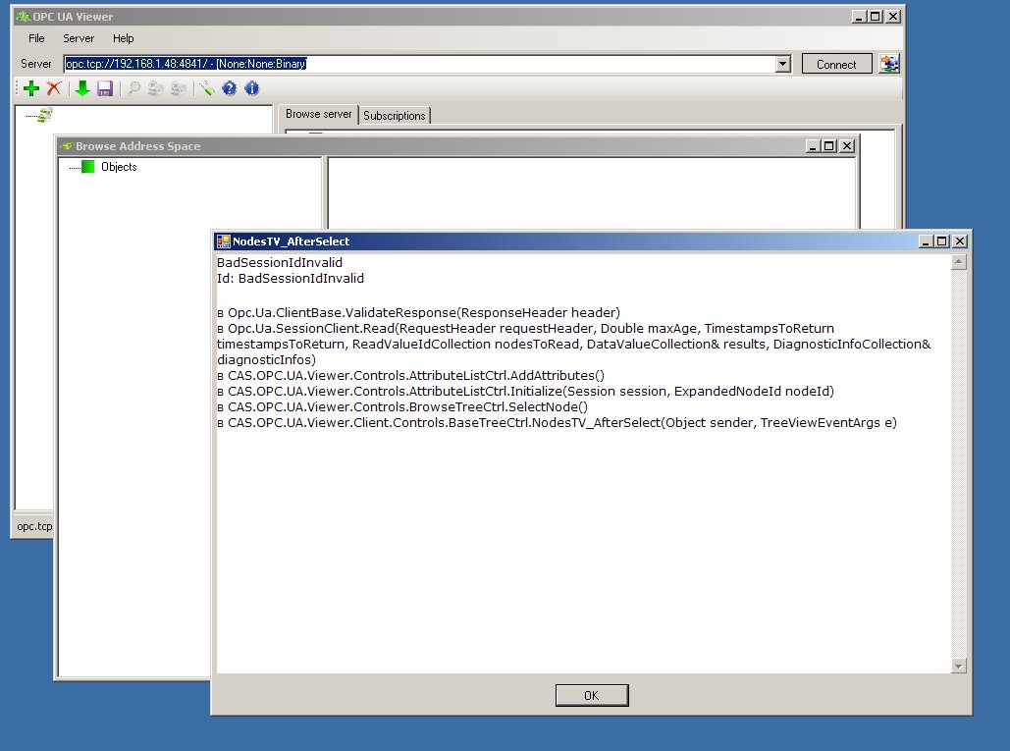Click the server node in left tree
This screenshot has width=1010, height=751.
pyautogui.click(x=44, y=116)
